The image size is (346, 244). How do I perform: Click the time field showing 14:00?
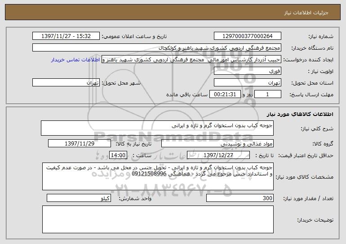point(118,155)
